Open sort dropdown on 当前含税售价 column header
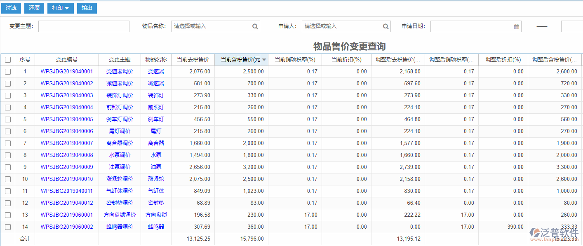The height and width of the screenshot is (246, 583). click(x=264, y=59)
